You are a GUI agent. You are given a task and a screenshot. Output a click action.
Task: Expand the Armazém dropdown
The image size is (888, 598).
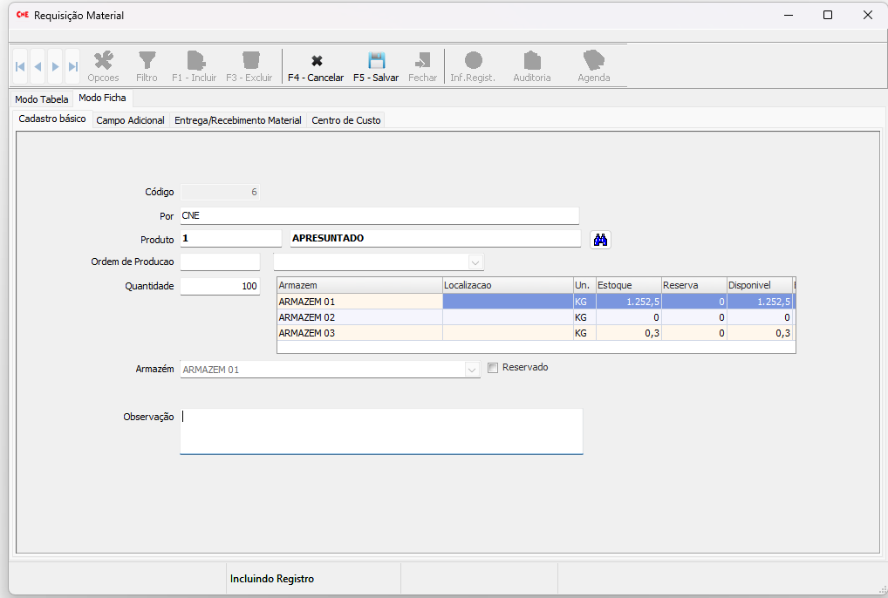(472, 370)
